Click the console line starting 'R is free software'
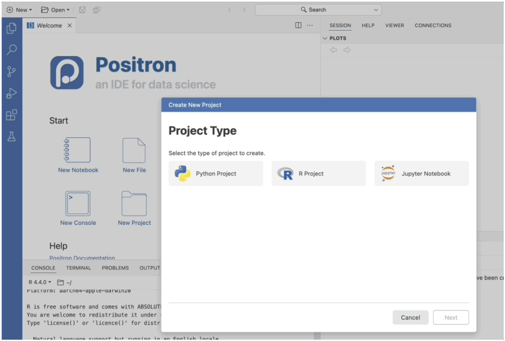 click(x=94, y=307)
